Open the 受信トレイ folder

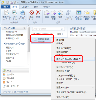tap(10, 47)
